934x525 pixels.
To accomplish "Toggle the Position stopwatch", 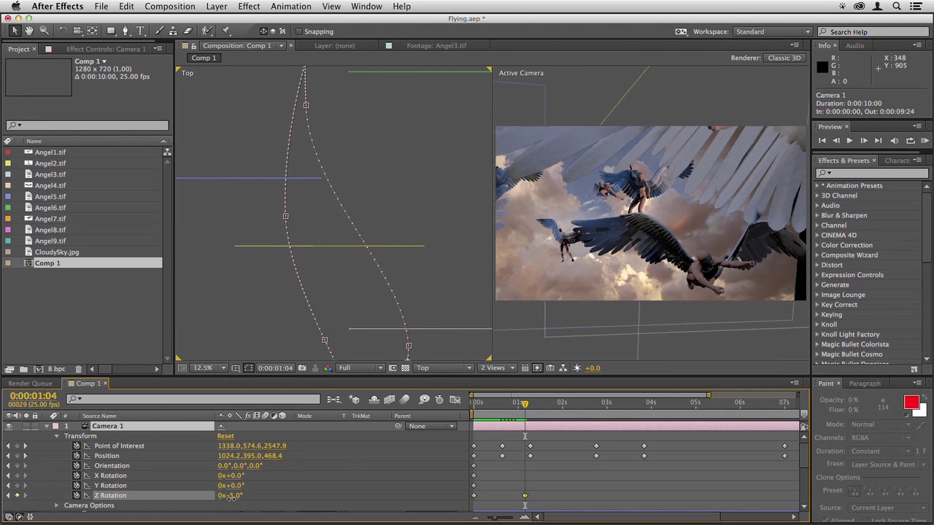I will tap(77, 456).
